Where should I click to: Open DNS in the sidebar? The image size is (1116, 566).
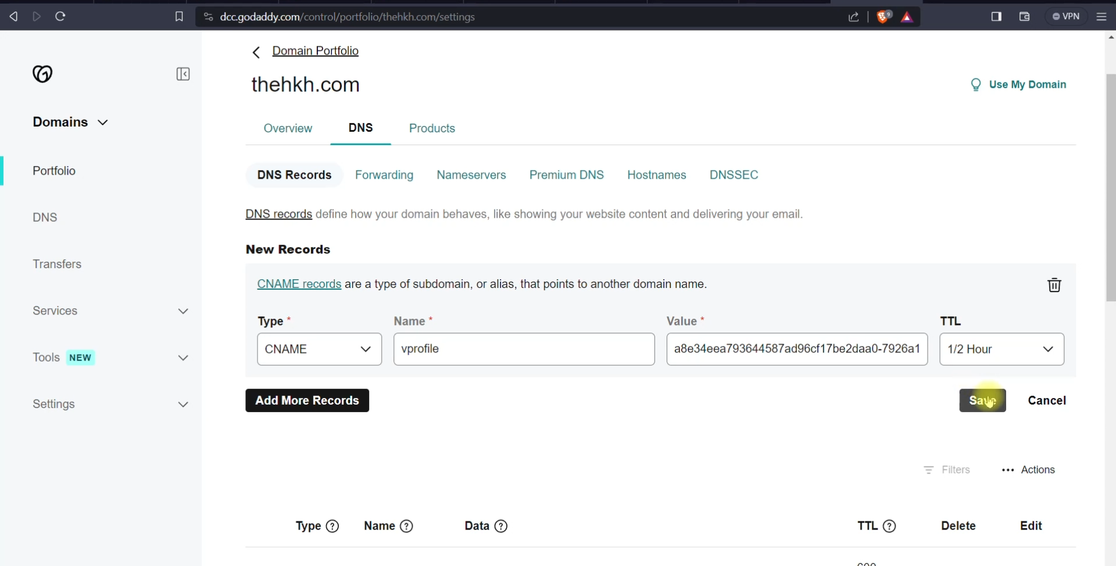tap(45, 217)
